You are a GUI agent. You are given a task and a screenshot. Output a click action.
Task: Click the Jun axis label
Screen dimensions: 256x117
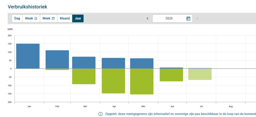[x=172, y=106]
